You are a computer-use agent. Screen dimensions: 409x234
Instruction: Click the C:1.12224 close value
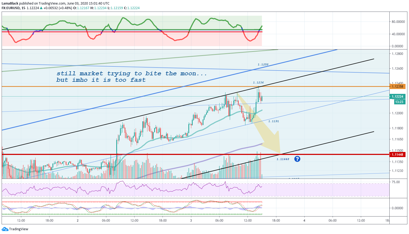point(132,8)
